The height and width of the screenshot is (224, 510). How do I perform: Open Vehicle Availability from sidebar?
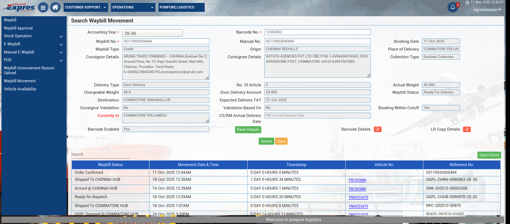click(20, 89)
